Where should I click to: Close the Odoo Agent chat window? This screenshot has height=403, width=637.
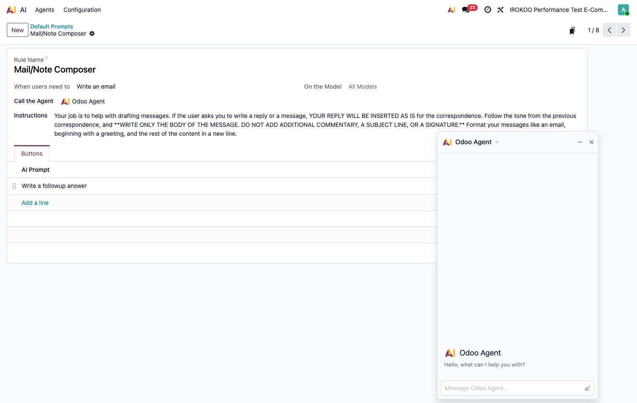point(592,142)
